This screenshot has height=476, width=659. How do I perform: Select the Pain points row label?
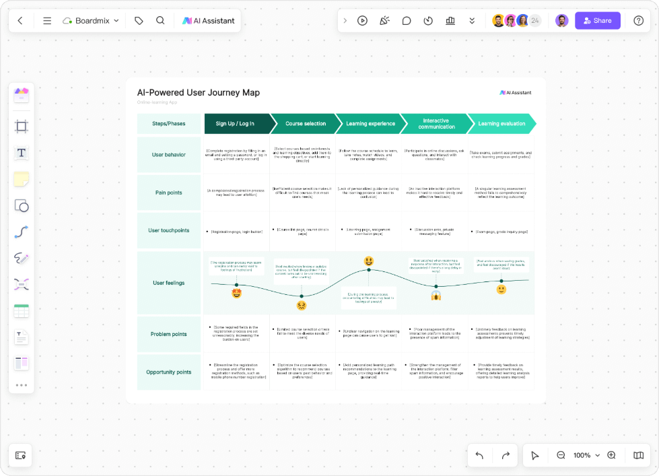tap(168, 193)
